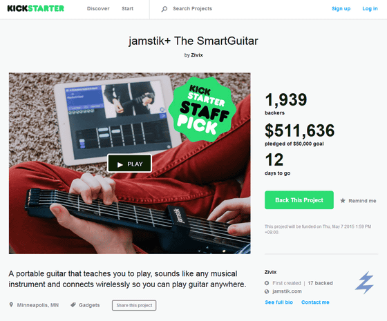The image size is (387, 321).
Task: Click the Back This Project button
Action: (x=299, y=200)
